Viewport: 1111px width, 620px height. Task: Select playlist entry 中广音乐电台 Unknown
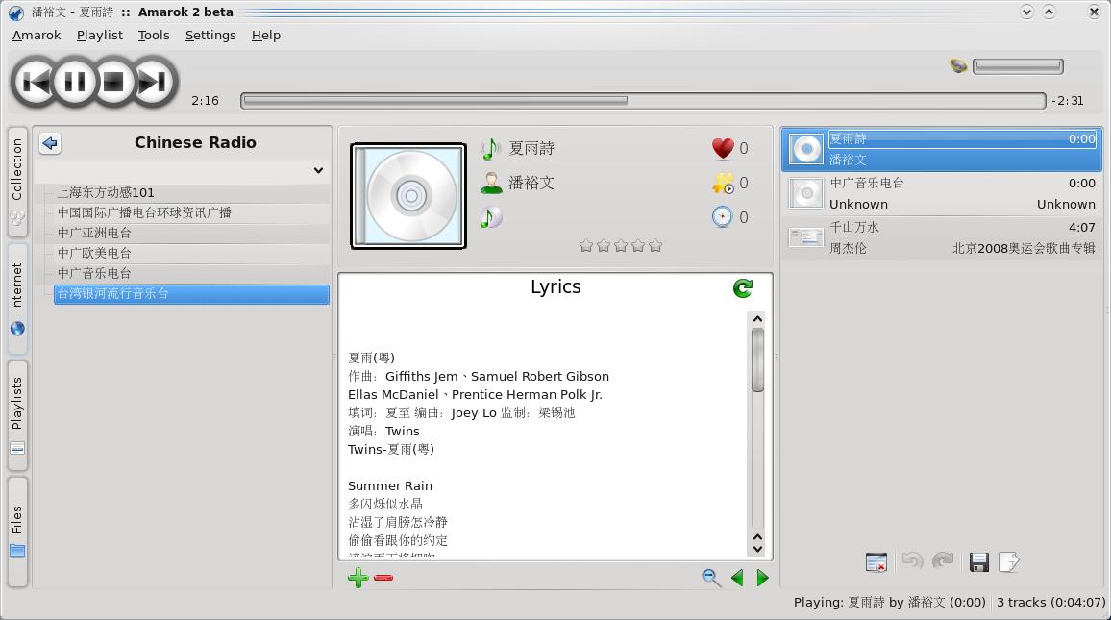(x=942, y=193)
